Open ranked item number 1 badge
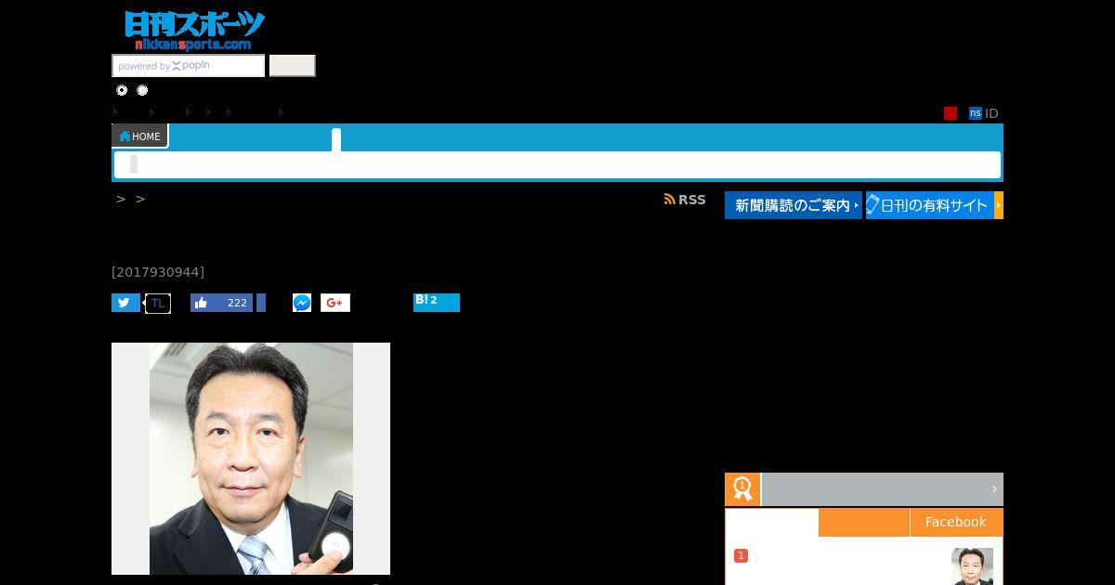The height and width of the screenshot is (585, 1115). 741,555
